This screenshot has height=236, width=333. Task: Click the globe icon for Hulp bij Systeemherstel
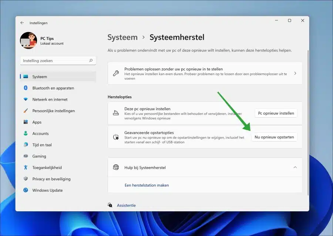[x=116, y=167]
